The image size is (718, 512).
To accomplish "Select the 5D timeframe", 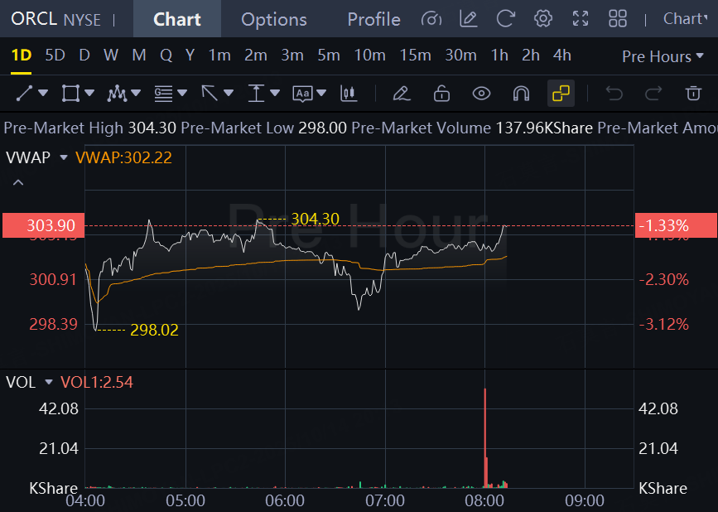I will coord(55,56).
